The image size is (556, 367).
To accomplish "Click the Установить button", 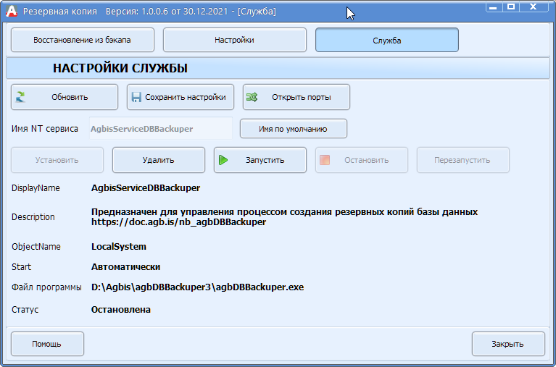I will point(57,160).
